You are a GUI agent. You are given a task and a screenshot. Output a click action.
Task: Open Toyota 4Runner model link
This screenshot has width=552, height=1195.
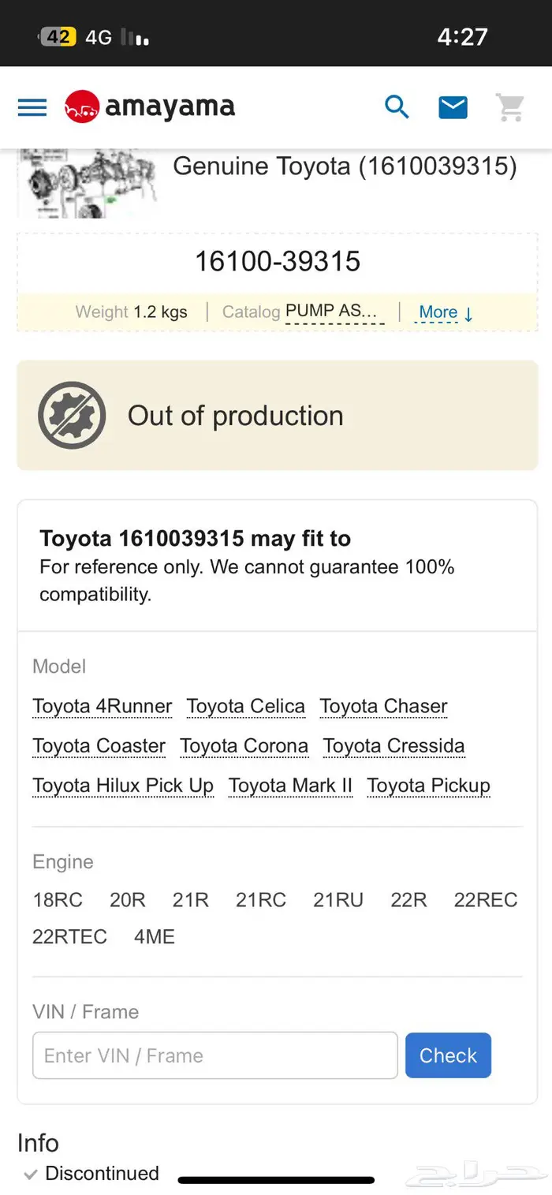103,707
